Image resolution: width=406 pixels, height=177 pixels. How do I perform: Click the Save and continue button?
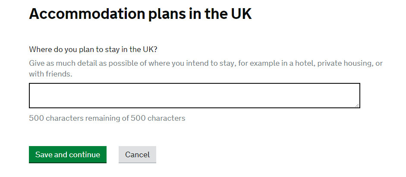[x=68, y=155]
